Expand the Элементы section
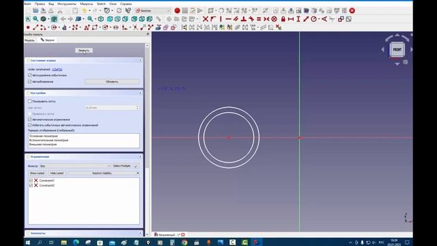This screenshot has width=437, height=246. pos(140,233)
